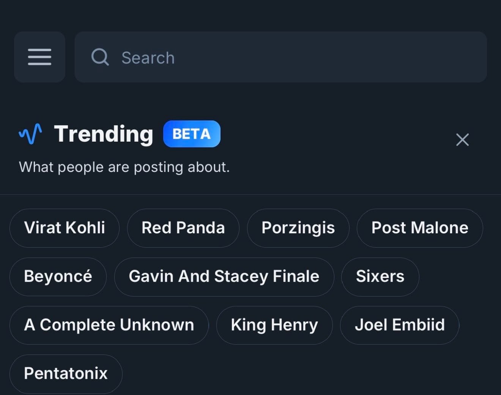View posts about Porzingis
Screen dimensions: 501x395
coord(298,228)
